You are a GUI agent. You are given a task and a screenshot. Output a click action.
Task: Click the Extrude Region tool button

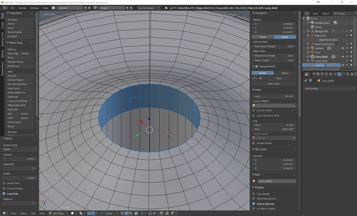click(x=16, y=80)
